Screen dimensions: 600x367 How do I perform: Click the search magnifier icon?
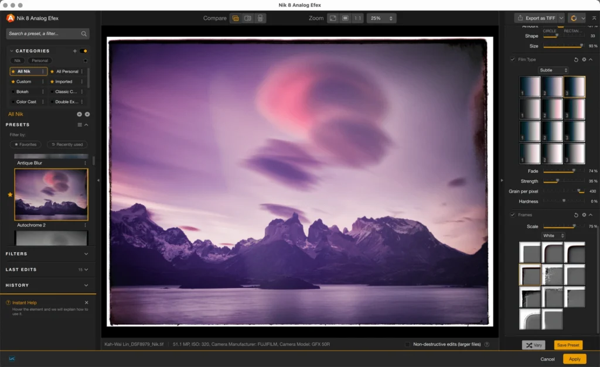(84, 34)
